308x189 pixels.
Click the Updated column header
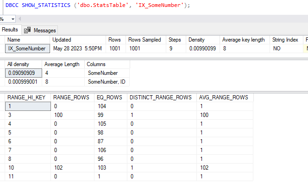click(62, 40)
